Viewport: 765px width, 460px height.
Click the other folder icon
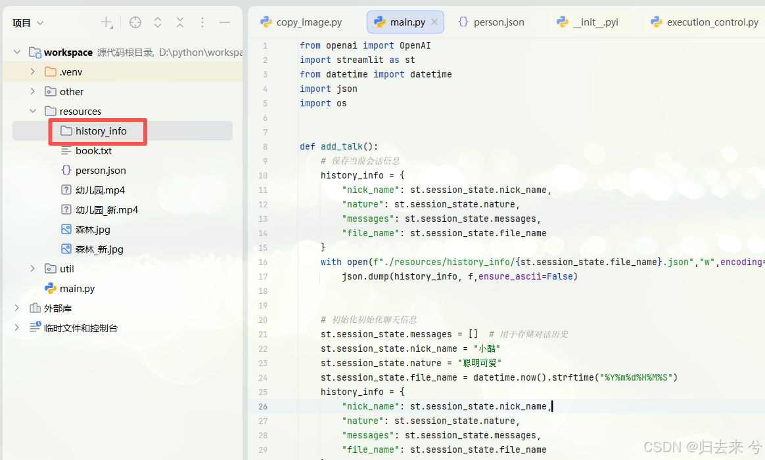[x=50, y=91]
